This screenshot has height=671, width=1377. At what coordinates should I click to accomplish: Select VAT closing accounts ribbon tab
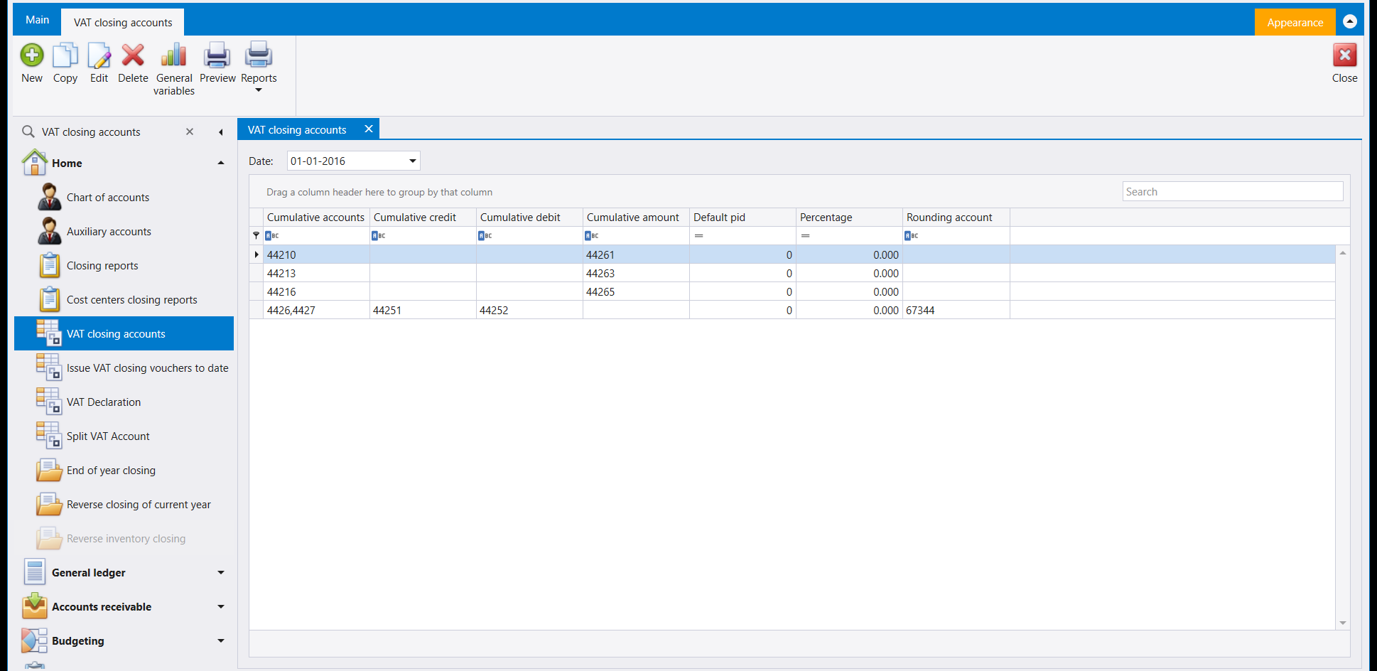click(x=123, y=22)
